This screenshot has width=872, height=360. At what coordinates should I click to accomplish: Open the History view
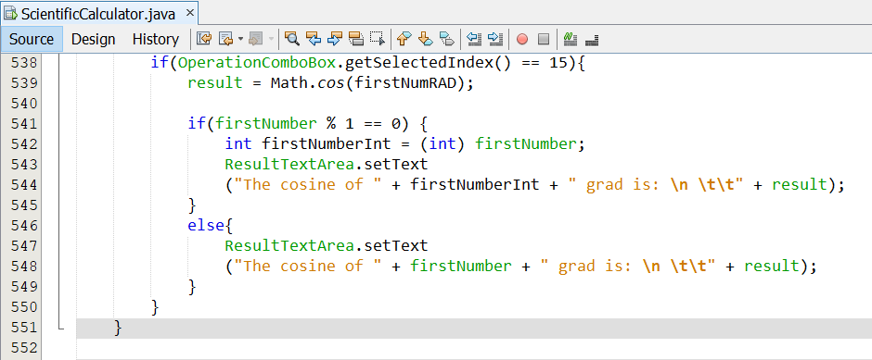pos(156,40)
